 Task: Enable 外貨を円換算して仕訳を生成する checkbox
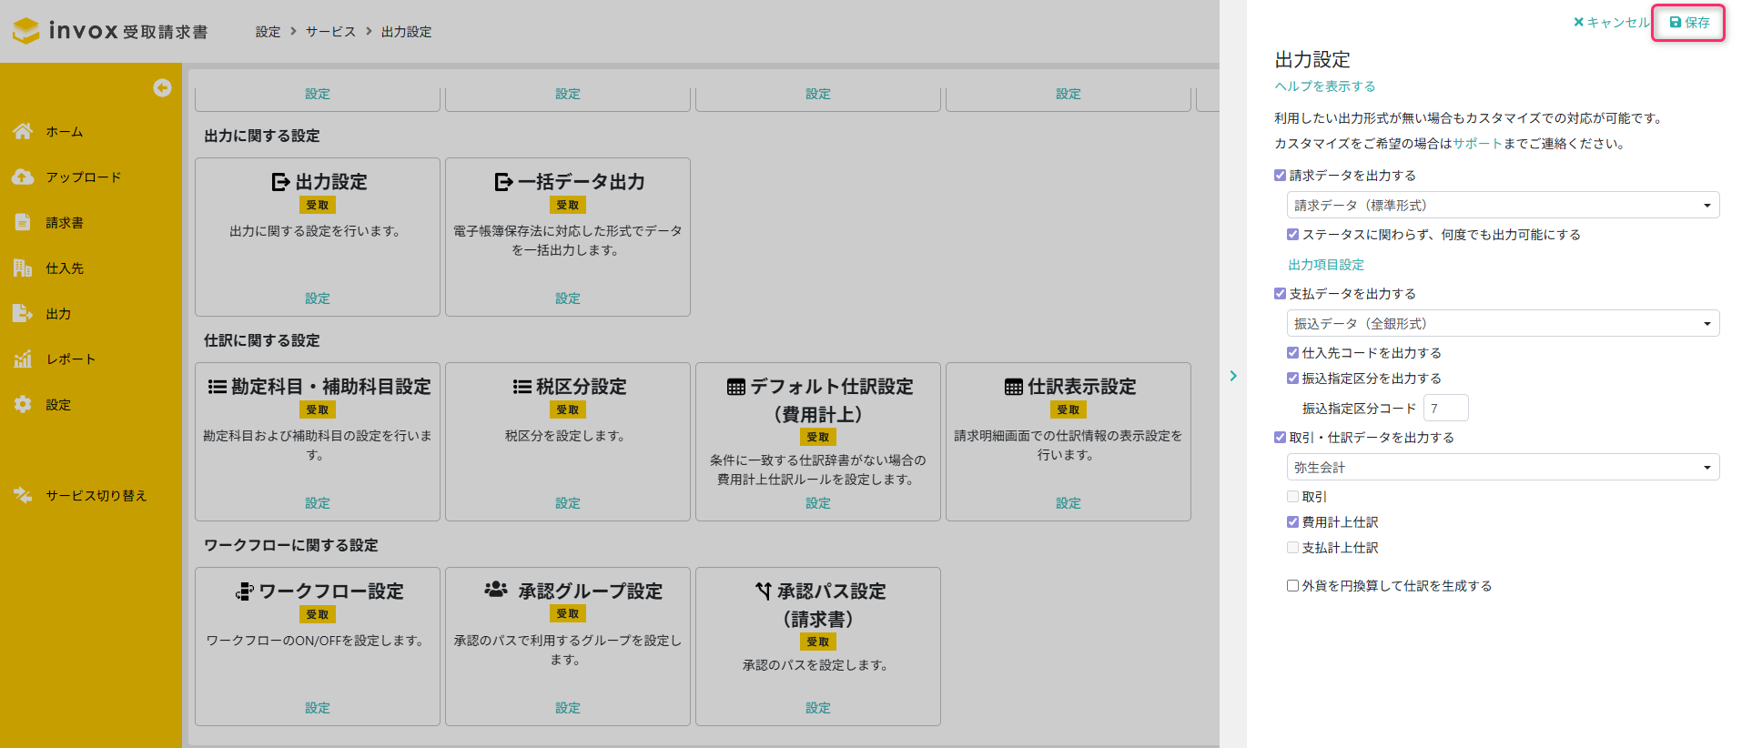[1292, 586]
